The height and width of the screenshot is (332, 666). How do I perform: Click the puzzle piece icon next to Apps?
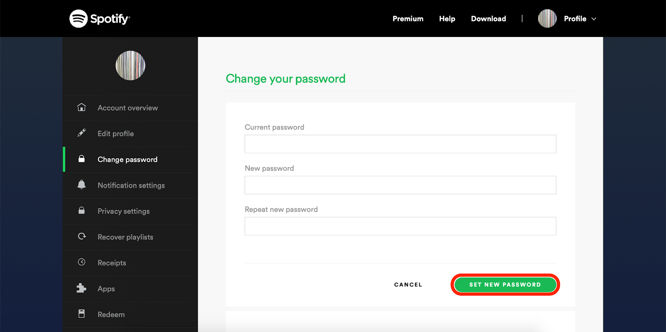[82, 288]
